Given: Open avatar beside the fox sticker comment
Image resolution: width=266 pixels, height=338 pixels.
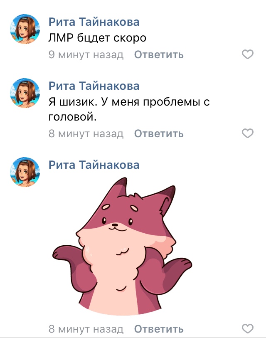Looking at the screenshot, I should 25,172.
